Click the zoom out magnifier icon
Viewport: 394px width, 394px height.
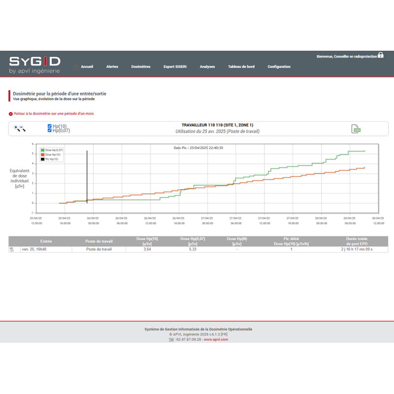[23, 129]
